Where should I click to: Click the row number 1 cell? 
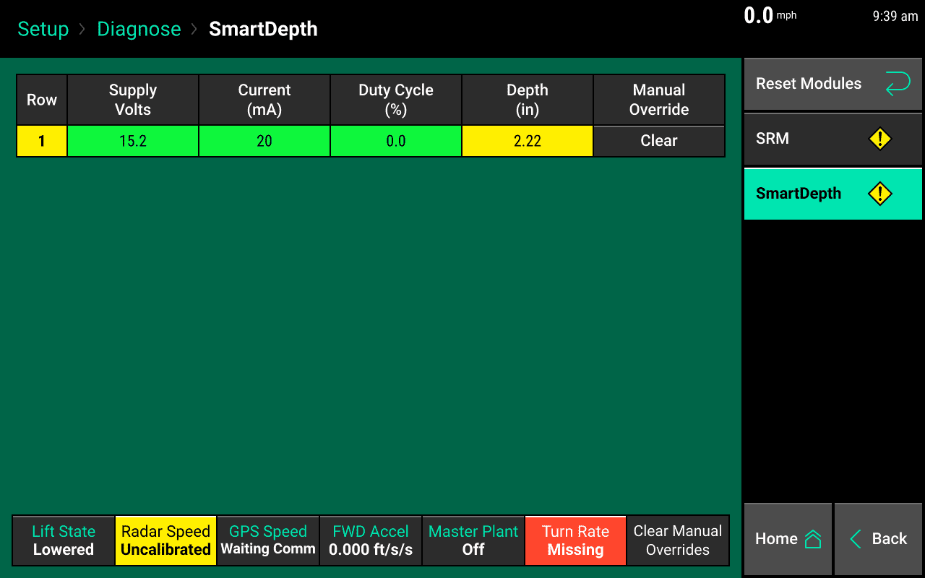42,141
